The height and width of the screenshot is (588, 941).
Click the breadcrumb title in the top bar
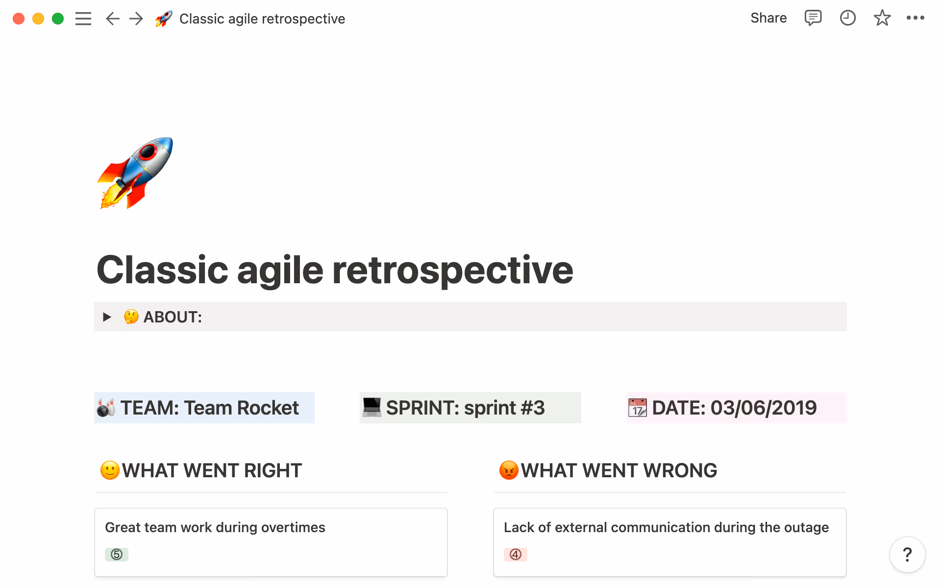262,19
